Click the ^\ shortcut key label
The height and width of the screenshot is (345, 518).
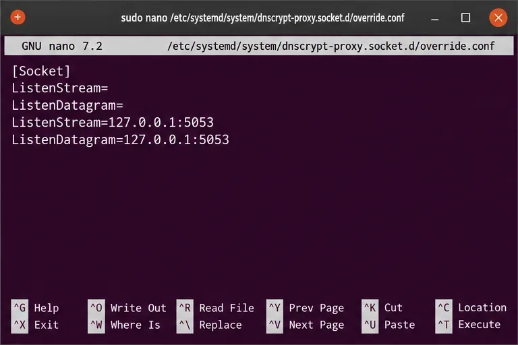pos(185,325)
